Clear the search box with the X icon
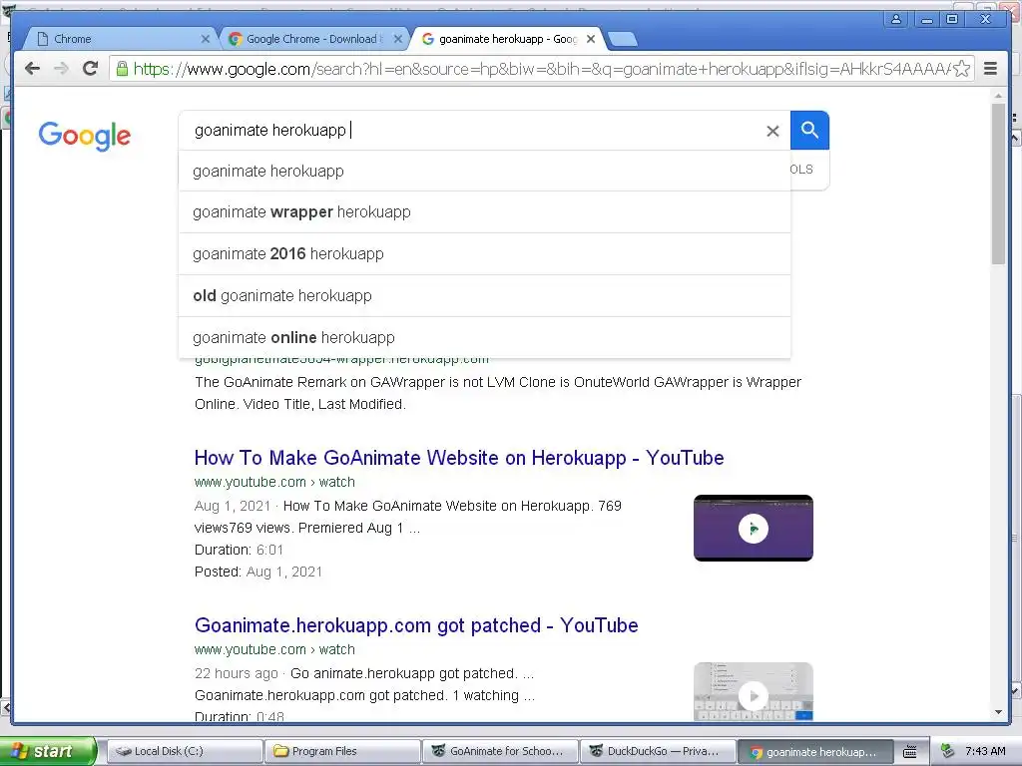This screenshot has height=766, width=1022. click(x=772, y=131)
